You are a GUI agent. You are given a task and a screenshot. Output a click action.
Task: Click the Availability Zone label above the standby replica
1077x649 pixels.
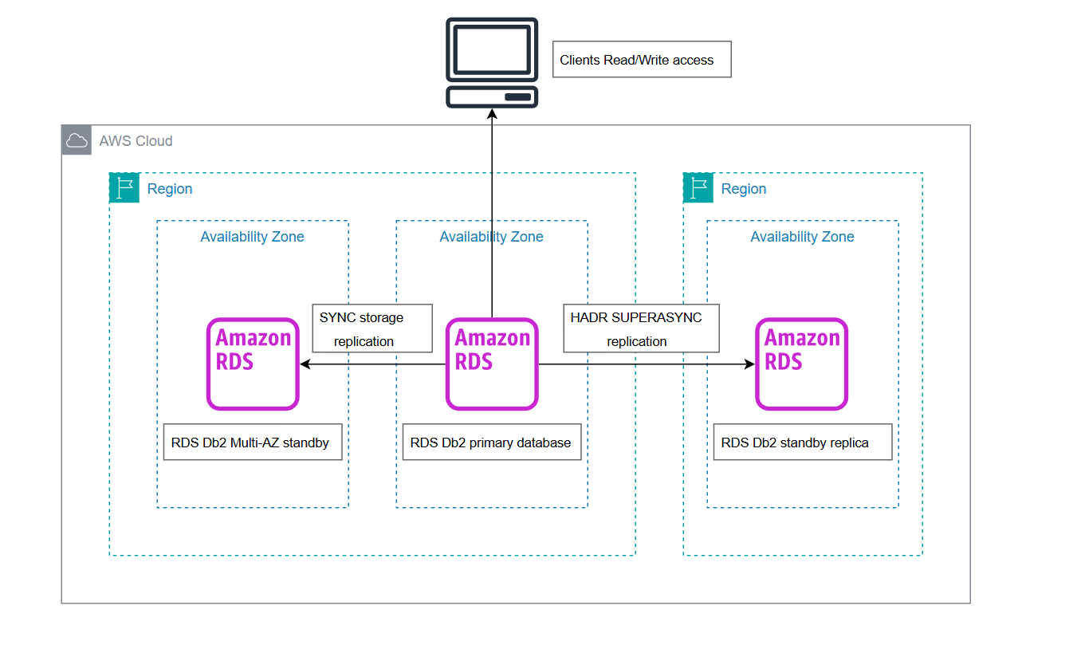click(802, 237)
